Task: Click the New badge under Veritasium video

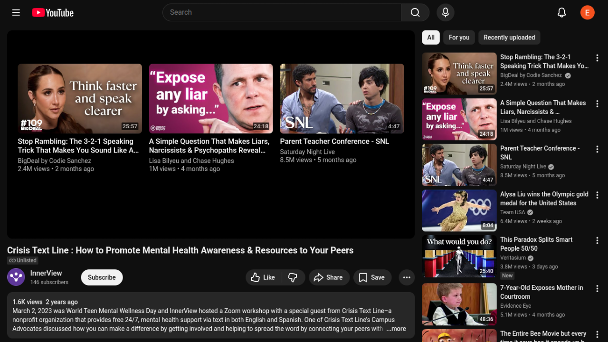Action: pyautogui.click(x=507, y=275)
